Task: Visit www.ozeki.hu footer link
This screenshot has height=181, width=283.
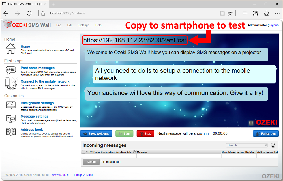Action: 61,175
